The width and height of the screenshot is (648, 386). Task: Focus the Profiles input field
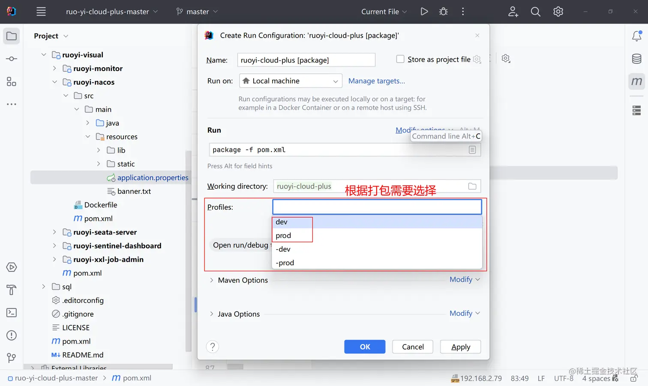377,207
